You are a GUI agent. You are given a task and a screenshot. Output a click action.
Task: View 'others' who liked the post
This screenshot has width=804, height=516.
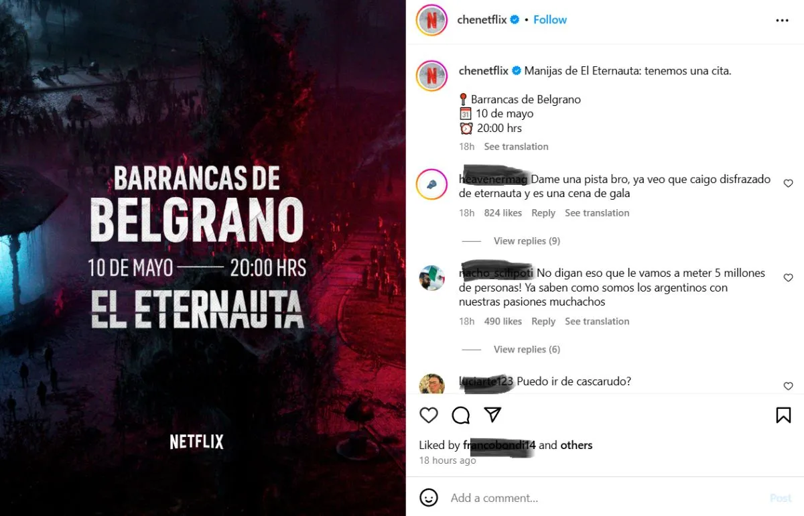point(576,445)
